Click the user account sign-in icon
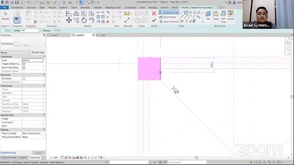The image size is (294, 165). [x=234, y=2]
